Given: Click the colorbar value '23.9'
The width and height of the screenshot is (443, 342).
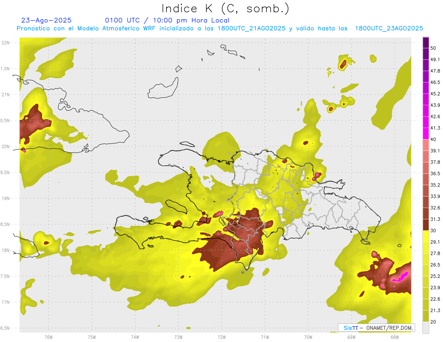Looking at the screenshot, I should point(435,288).
